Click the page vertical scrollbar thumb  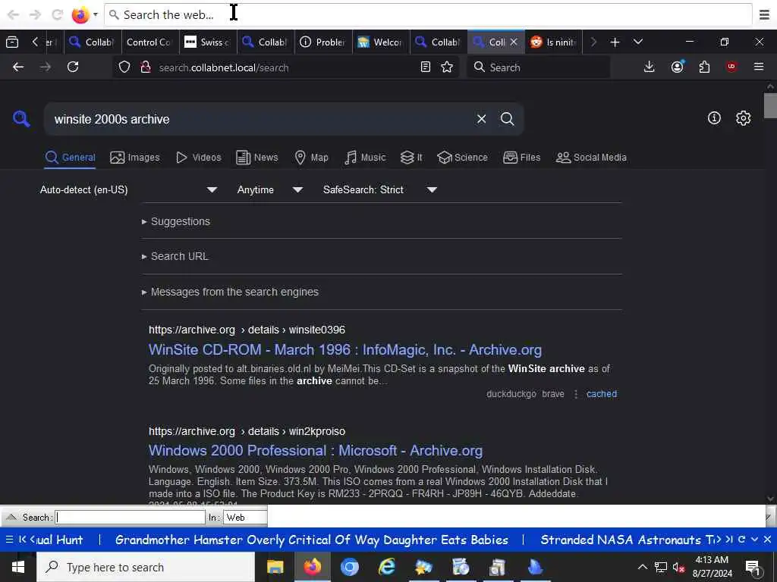[770, 105]
